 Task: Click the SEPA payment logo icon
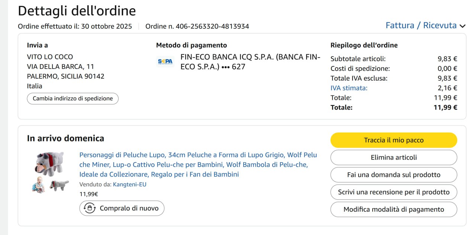pos(165,62)
